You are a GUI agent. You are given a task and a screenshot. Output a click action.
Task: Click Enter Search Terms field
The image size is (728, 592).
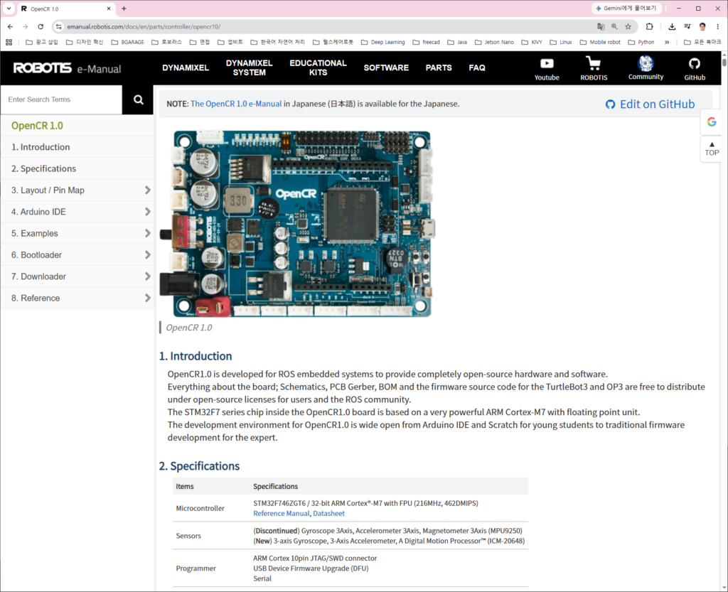[61, 99]
